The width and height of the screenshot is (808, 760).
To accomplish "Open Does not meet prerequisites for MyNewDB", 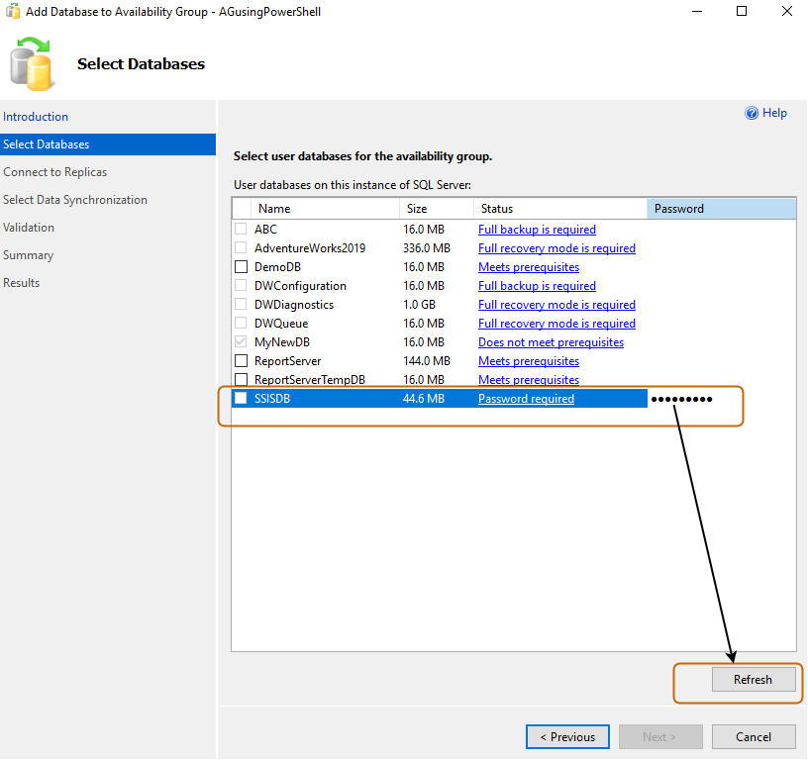I will (x=551, y=341).
